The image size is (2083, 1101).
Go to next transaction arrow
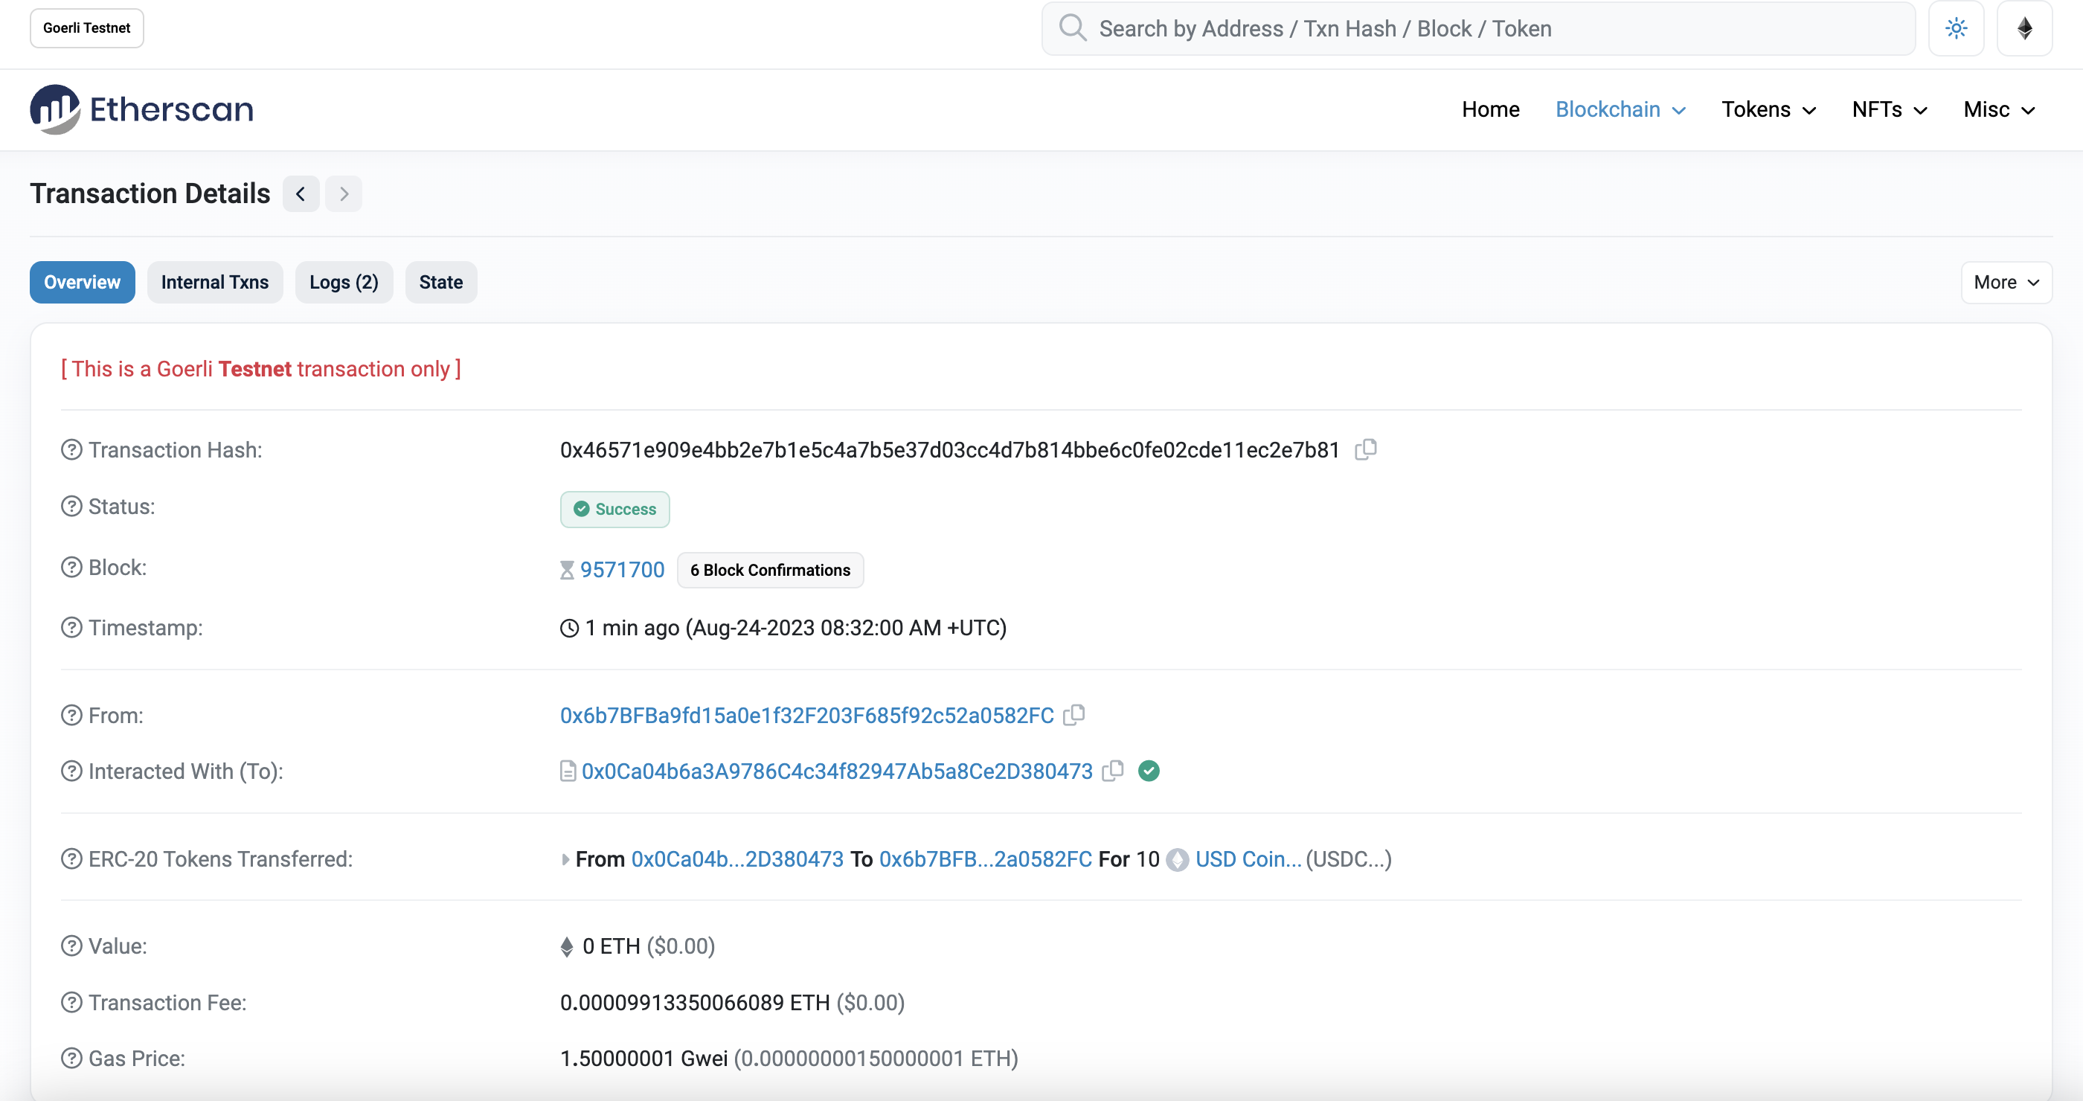tap(344, 194)
